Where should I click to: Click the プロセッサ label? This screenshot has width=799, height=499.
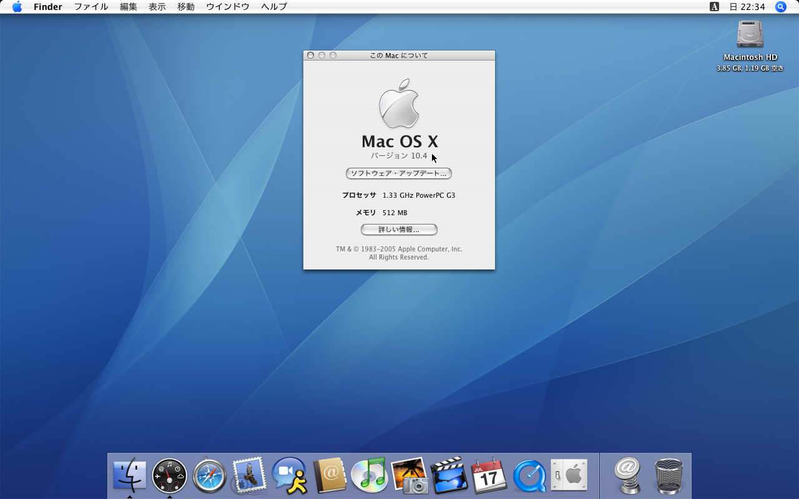tap(359, 195)
